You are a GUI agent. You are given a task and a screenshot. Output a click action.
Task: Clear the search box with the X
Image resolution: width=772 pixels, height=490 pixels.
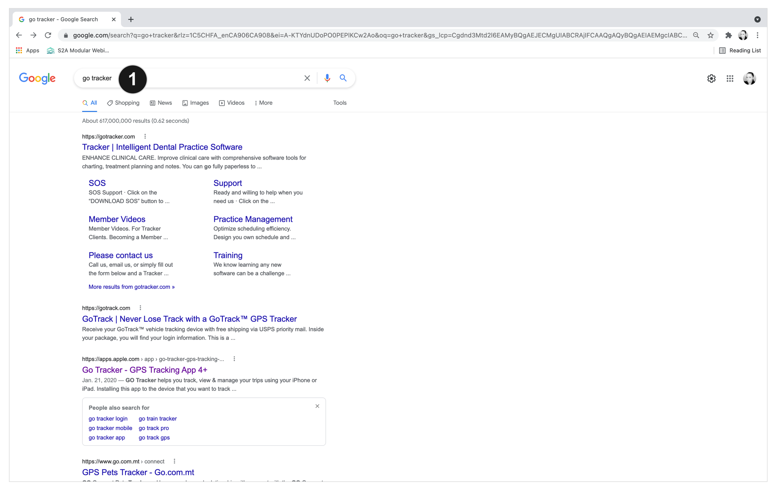pos(307,78)
